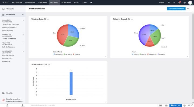Collapse the Telefonie-Dashboards section
Image resolution: width=194 pixels, height=107 pixels.
(x=23, y=43)
